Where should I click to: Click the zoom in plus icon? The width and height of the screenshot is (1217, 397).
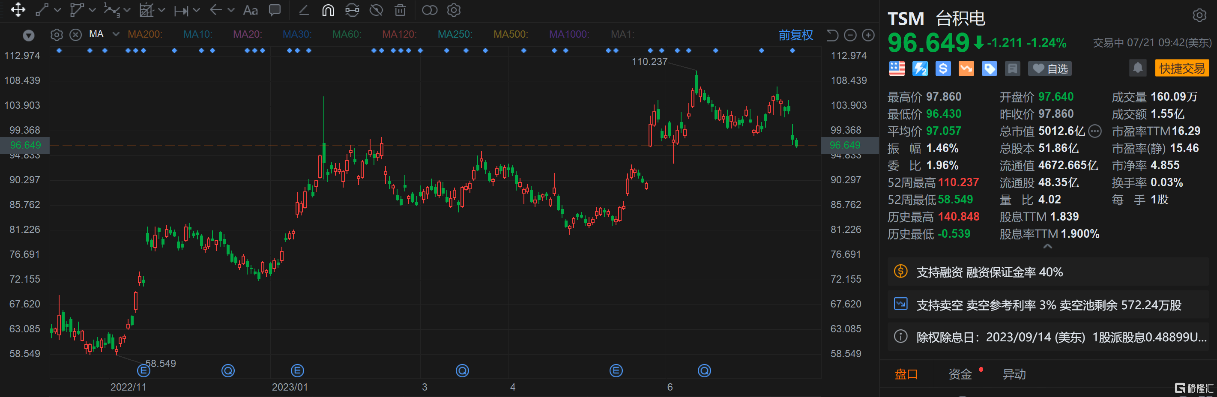pyautogui.click(x=868, y=35)
